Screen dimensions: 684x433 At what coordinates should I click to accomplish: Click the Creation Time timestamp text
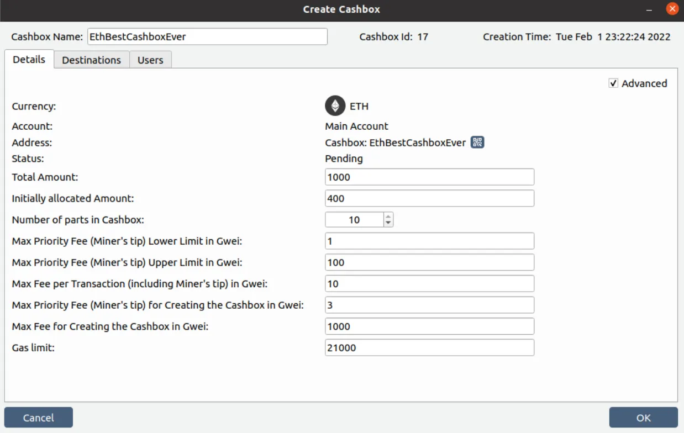(613, 37)
